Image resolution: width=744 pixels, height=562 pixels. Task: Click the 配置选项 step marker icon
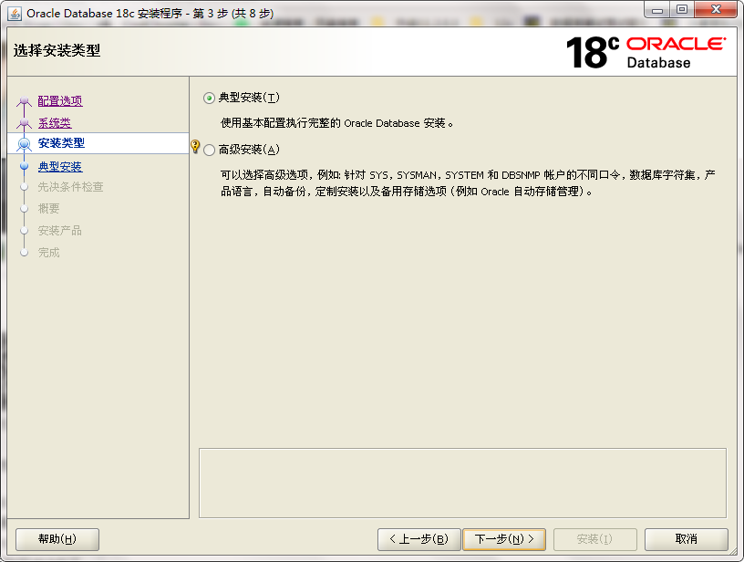(25, 100)
